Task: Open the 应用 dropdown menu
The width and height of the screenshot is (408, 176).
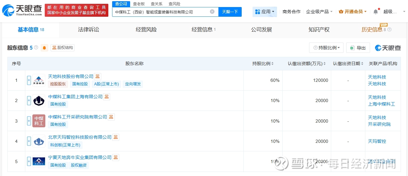Action: click(x=265, y=12)
